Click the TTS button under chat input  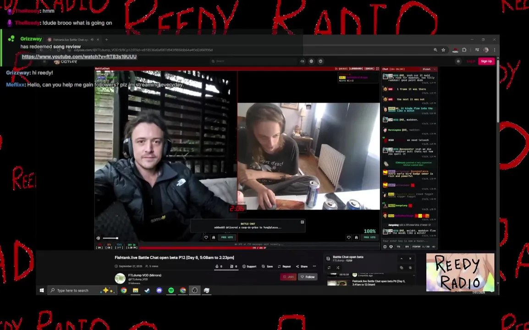(x=398, y=247)
